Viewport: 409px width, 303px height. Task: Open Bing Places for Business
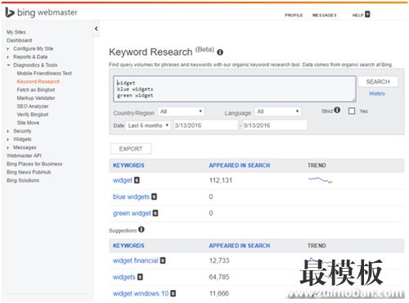(x=34, y=164)
